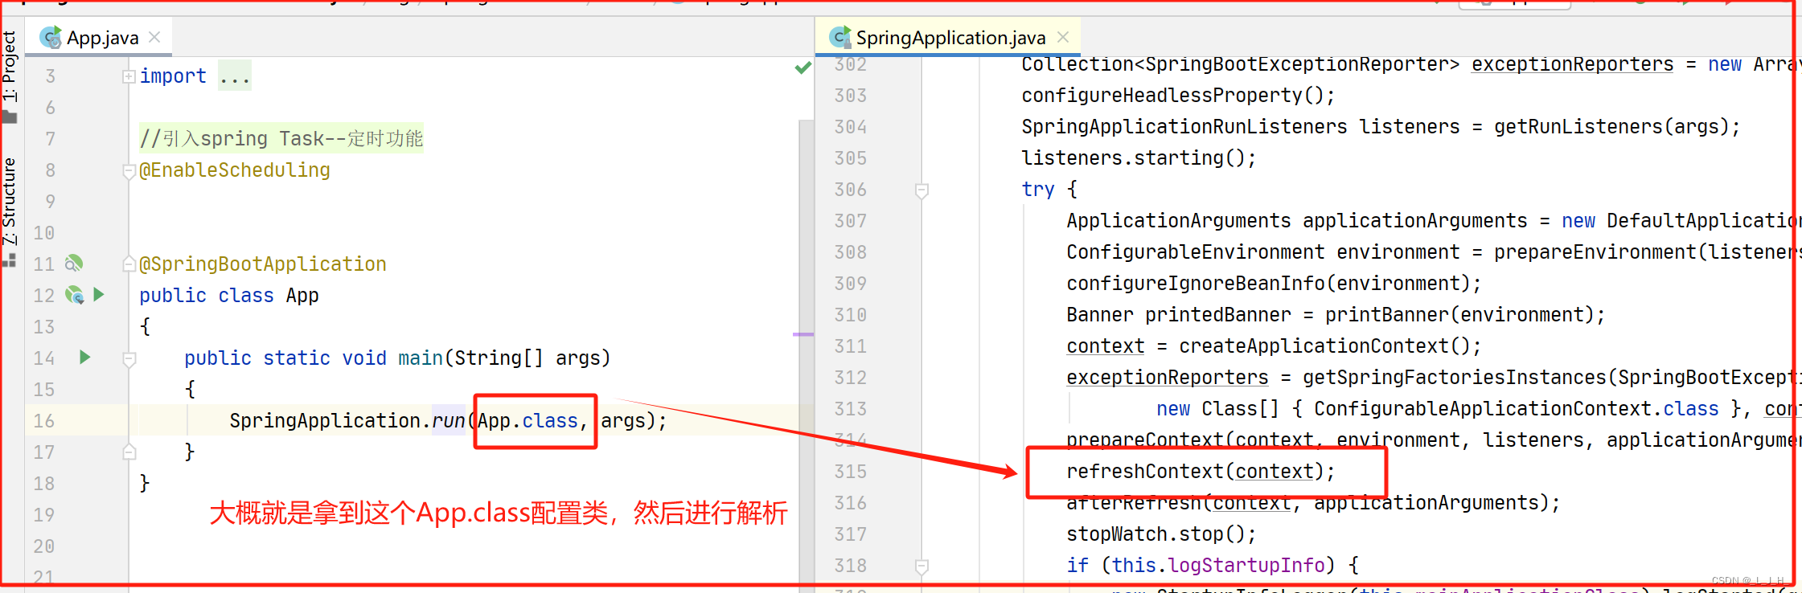This screenshot has height=593, width=1802.
Task: Click the spring Task comment on line 7
Action: pos(281,139)
